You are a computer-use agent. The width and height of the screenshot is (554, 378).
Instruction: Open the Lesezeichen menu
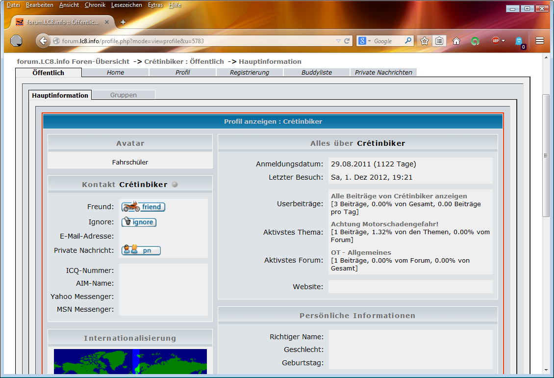[126, 5]
